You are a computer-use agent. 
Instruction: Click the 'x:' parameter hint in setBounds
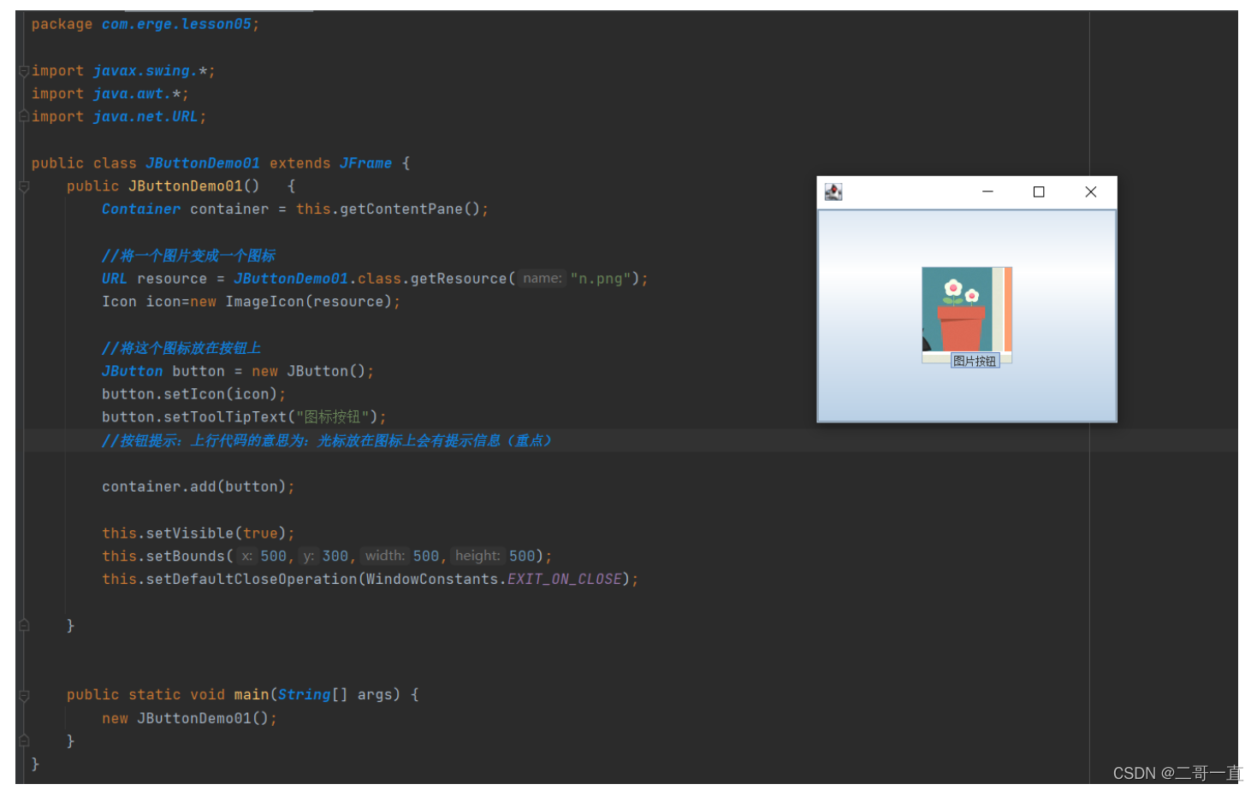point(246,557)
